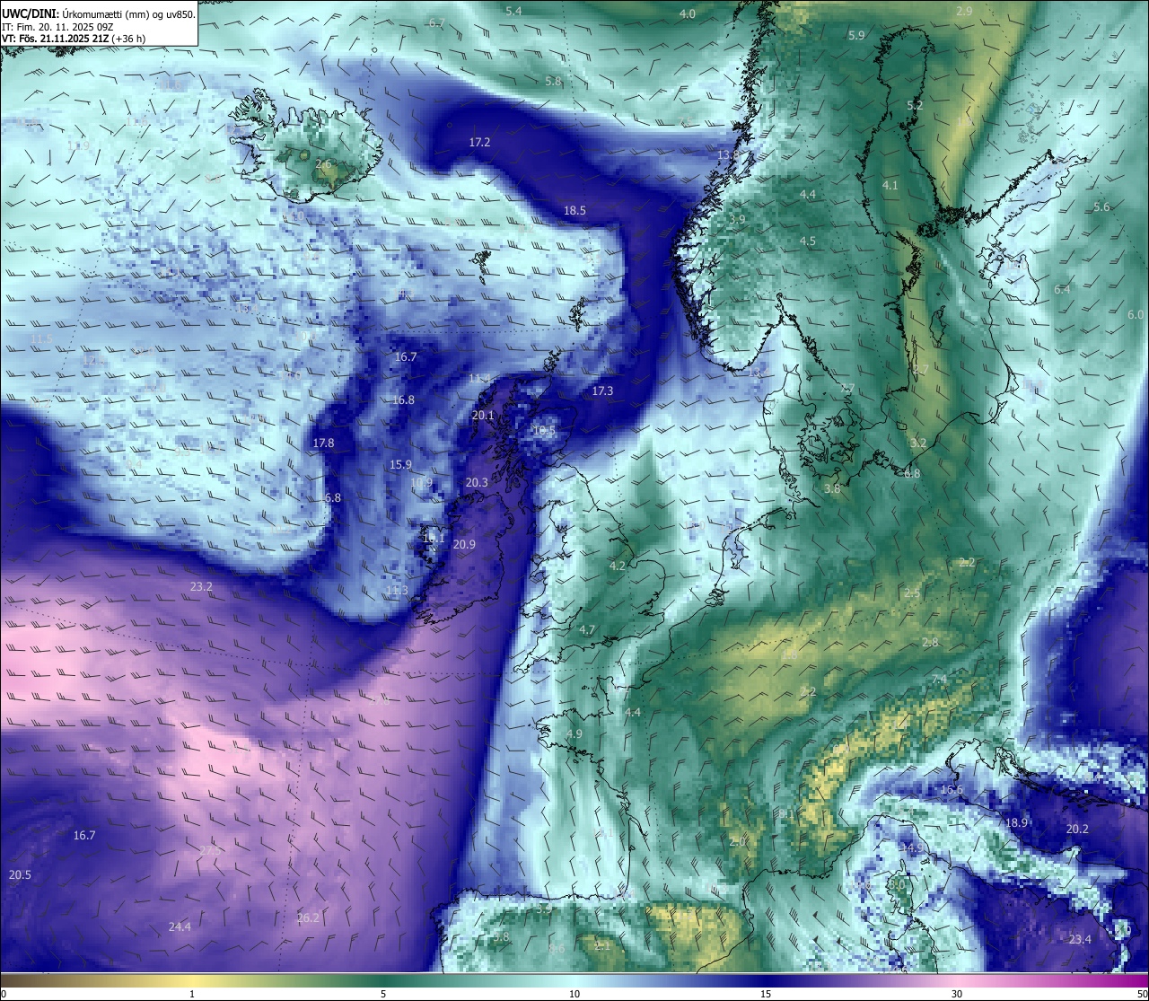
Task: Click the value label "5.9" on the map
Action: (856, 36)
